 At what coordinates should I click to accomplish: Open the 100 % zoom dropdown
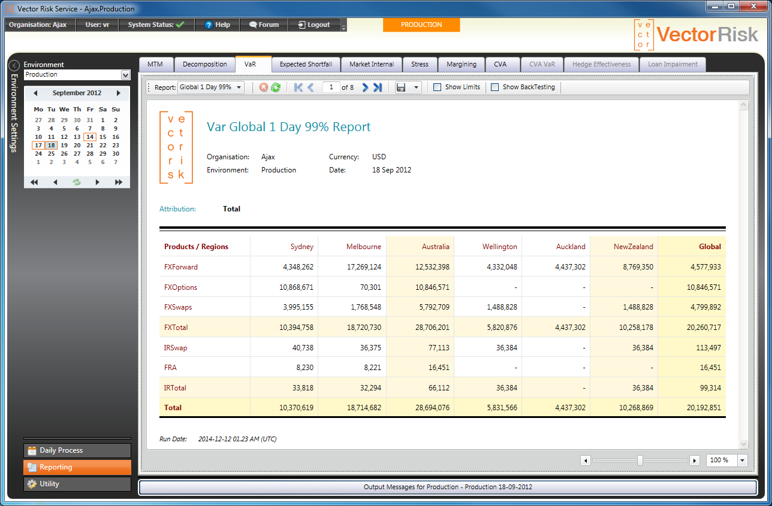tap(743, 460)
